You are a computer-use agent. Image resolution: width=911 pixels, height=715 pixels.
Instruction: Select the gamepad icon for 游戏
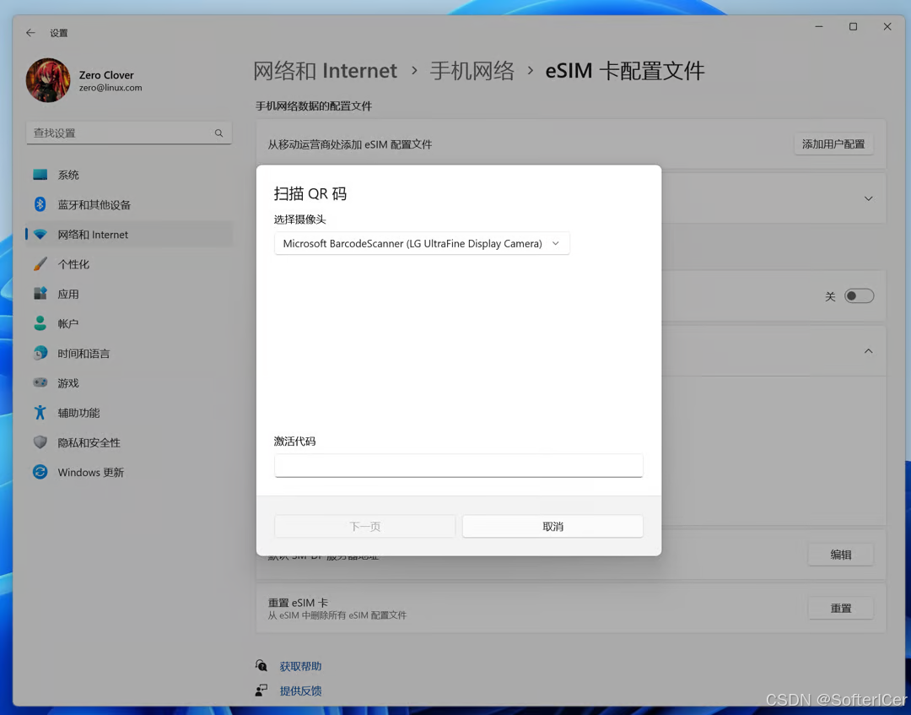click(x=40, y=382)
